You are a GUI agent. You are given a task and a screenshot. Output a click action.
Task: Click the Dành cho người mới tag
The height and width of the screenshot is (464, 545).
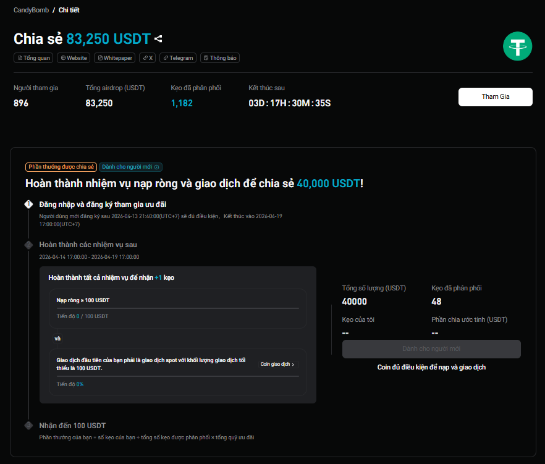pyautogui.click(x=130, y=167)
